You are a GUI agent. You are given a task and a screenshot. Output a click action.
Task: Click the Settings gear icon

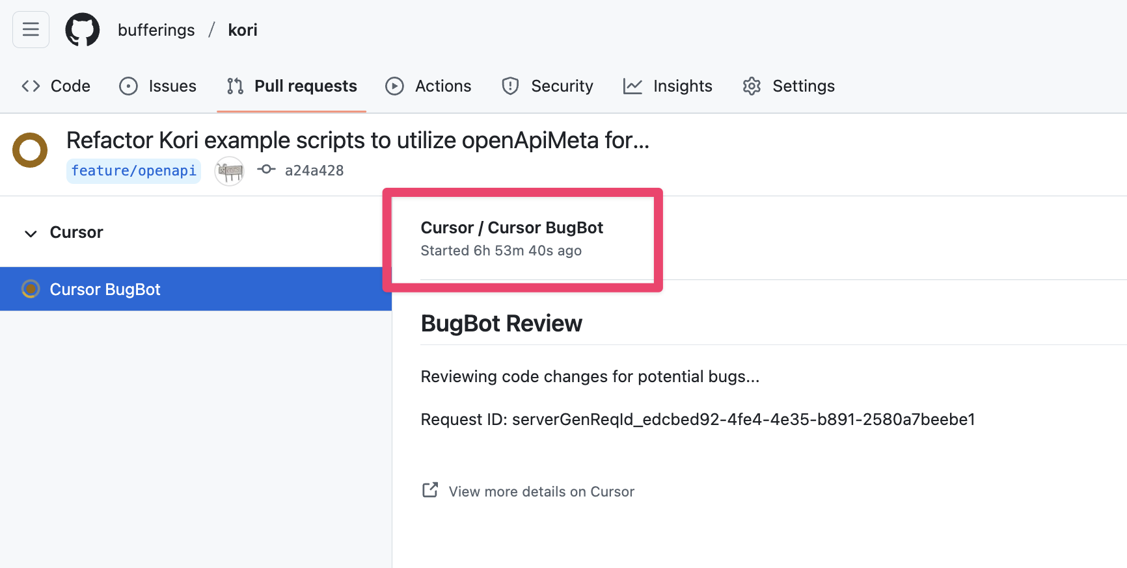click(x=752, y=86)
